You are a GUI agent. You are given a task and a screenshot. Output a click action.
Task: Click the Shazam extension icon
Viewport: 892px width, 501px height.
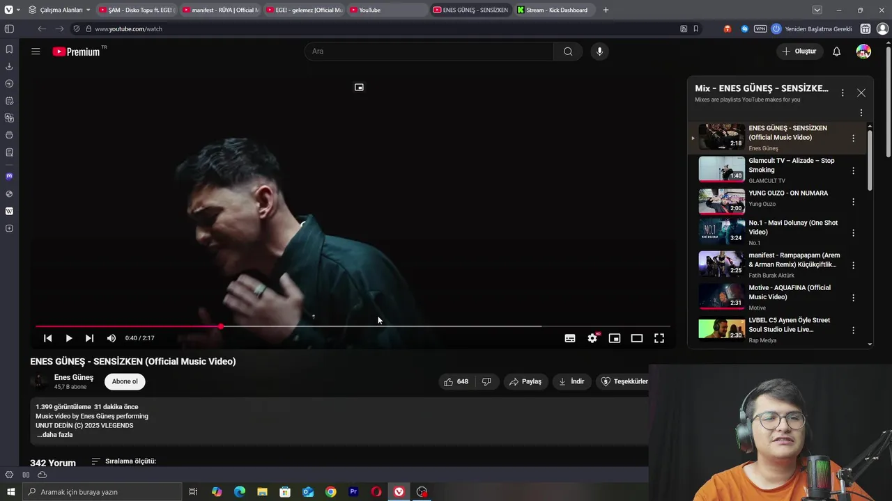pos(744,29)
